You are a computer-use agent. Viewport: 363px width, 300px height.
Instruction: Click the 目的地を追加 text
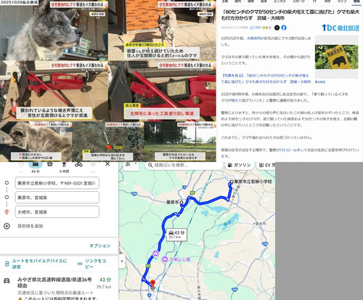(30, 226)
